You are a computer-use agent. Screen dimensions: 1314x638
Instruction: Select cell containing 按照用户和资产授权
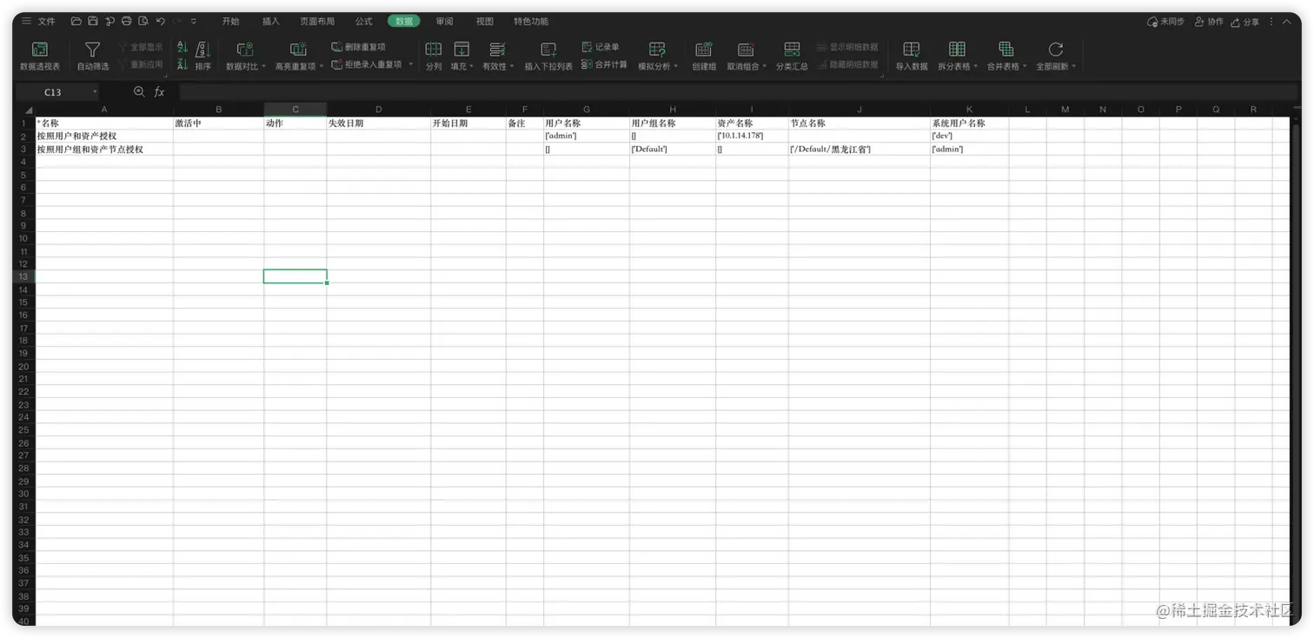pos(104,136)
